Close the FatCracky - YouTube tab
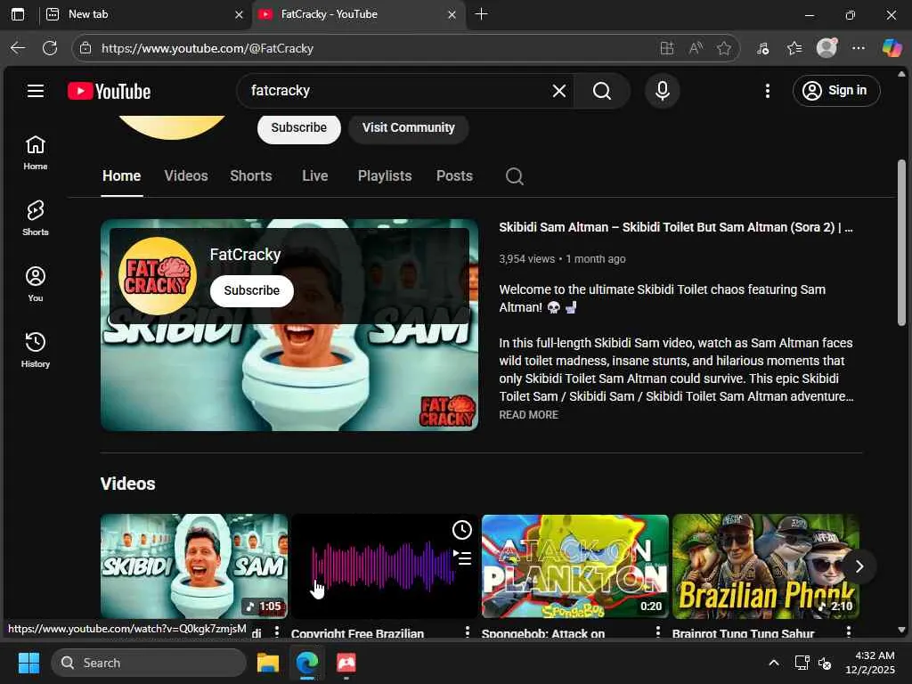 tap(452, 14)
